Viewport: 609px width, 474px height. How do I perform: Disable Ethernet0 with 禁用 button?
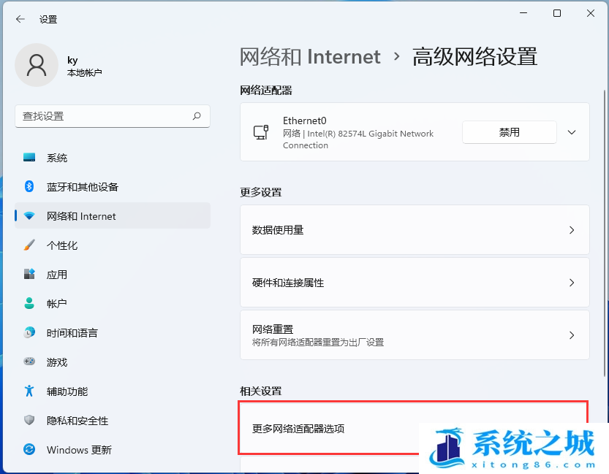click(x=509, y=132)
